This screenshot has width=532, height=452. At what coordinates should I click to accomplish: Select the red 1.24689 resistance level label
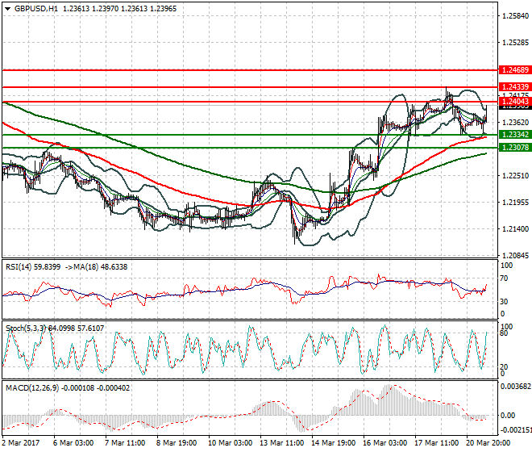click(x=515, y=70)
